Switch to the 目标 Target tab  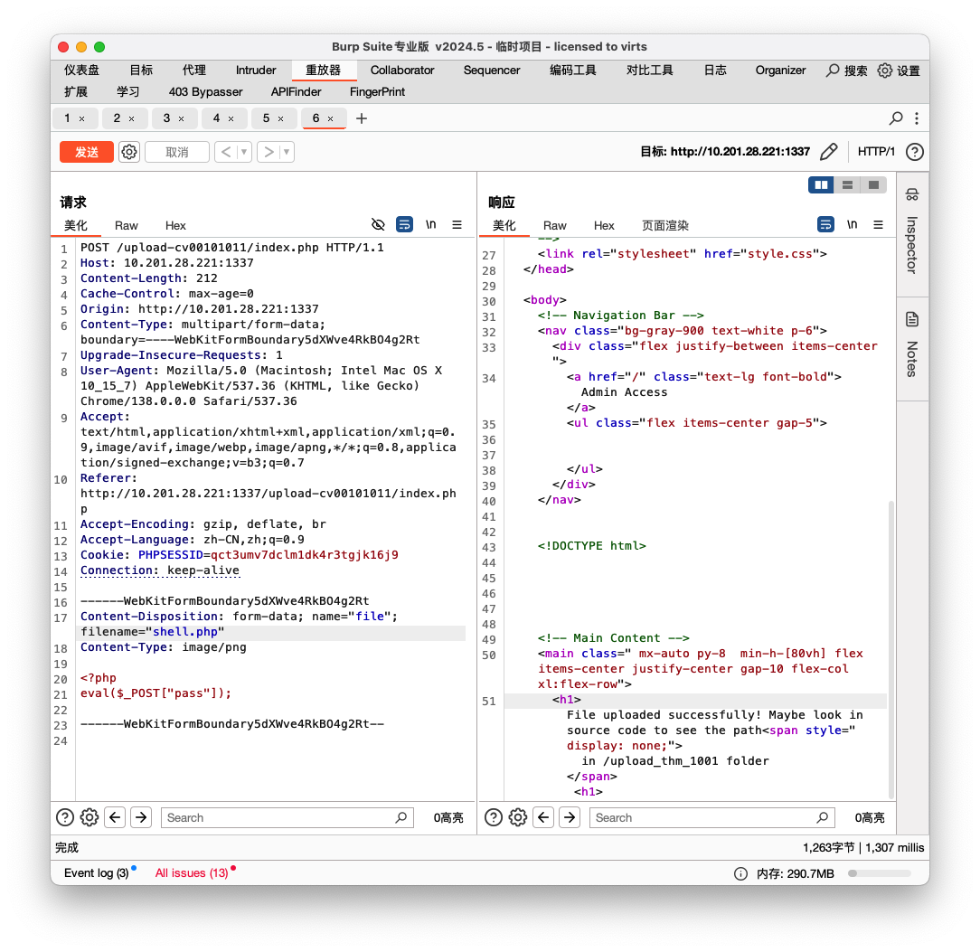click(141, 70)
